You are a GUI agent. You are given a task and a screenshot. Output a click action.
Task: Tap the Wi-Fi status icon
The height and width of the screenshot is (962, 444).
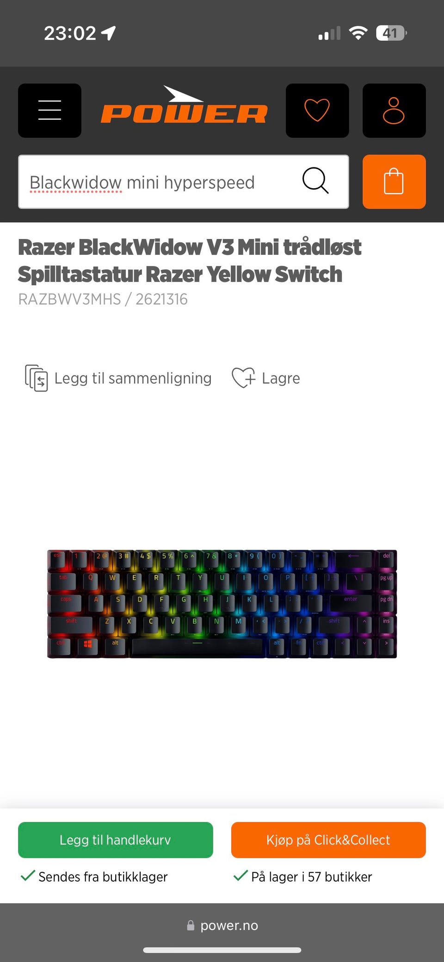[x=358, y=33]
